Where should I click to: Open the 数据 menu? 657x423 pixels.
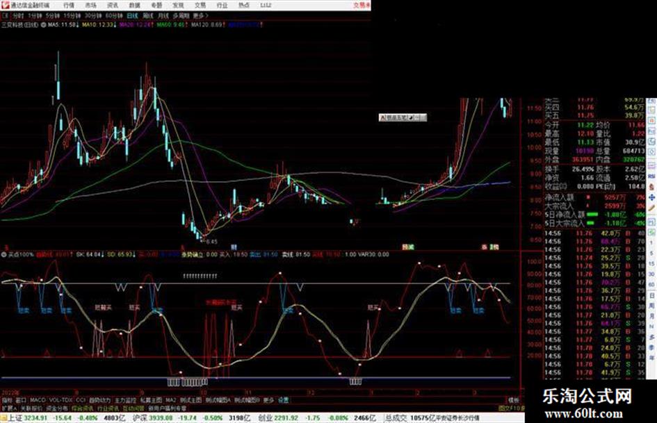pyautogui.click(x=134, y=5)
